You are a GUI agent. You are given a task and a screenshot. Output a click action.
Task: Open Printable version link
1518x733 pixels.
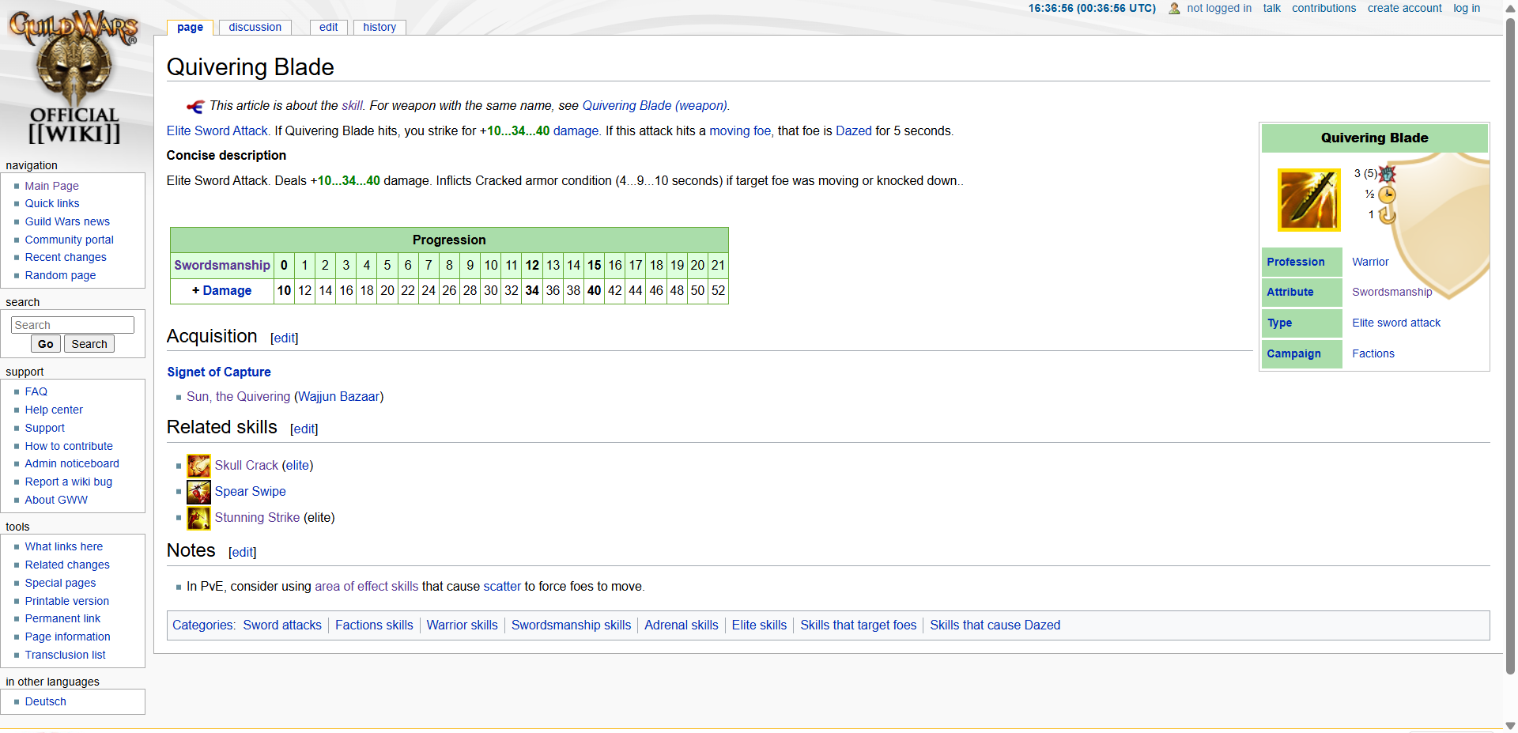pos(66,601)
